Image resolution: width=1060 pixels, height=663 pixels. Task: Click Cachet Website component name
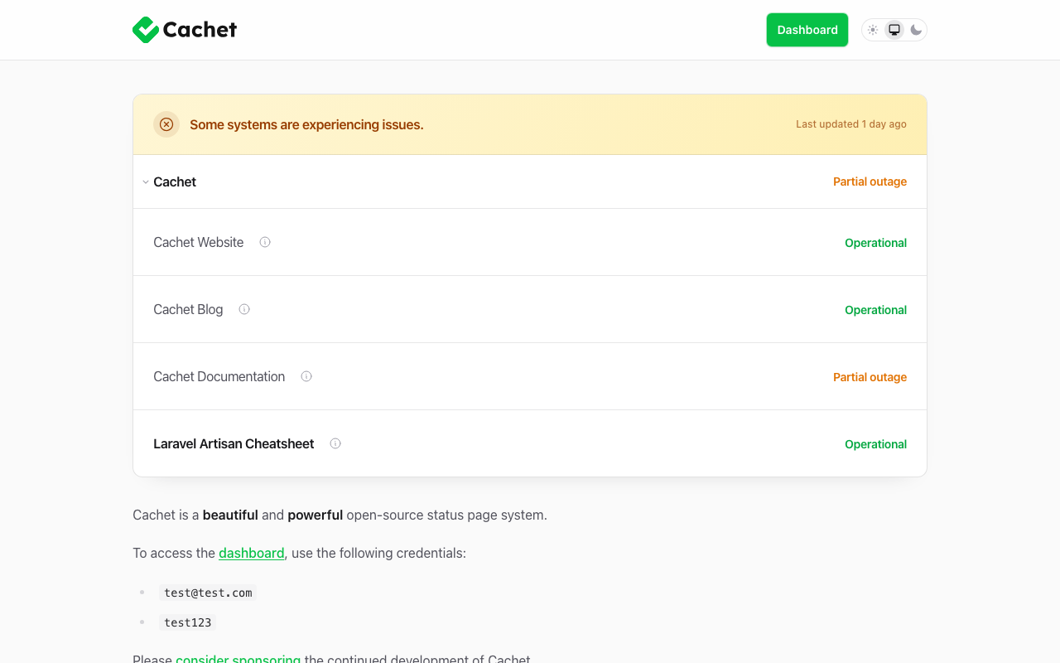click(x=199, y=242)
